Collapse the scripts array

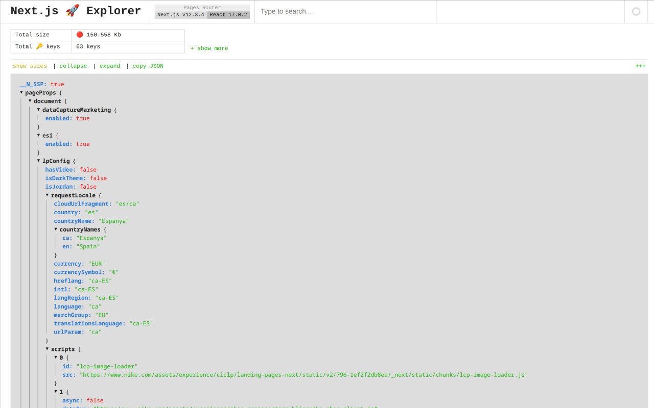click(x=47, y=349)
